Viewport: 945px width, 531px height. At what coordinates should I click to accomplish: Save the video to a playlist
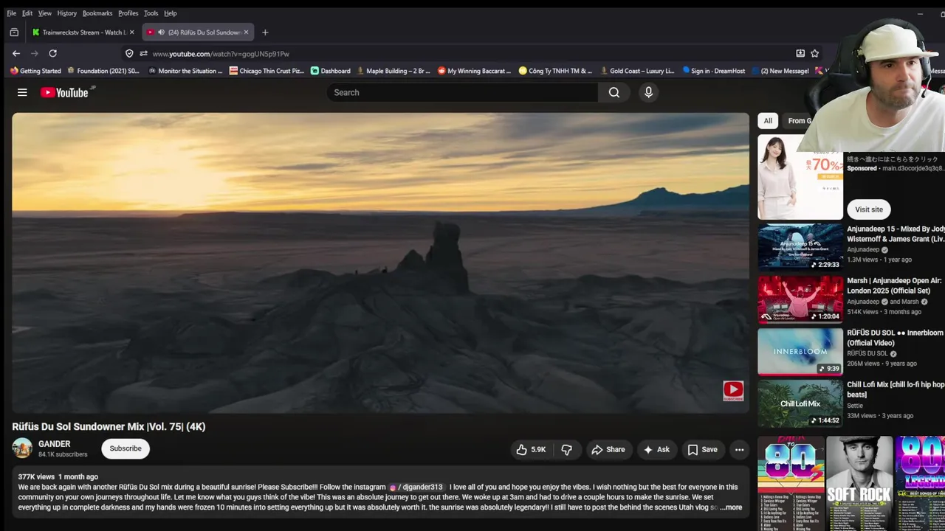702,449
